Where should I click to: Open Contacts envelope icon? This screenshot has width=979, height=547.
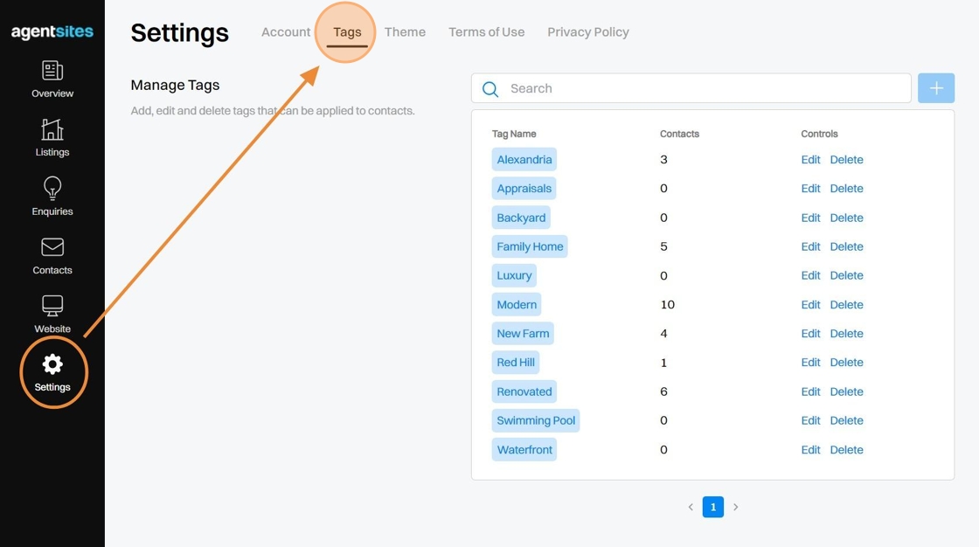[x=52, y=247]
